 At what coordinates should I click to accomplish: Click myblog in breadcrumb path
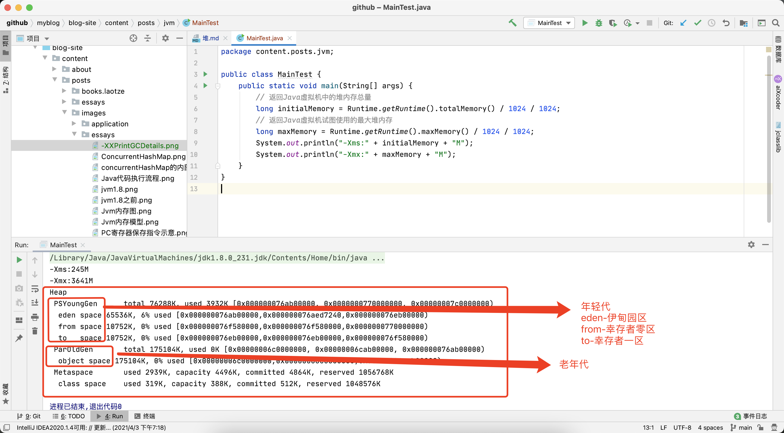pyautogui.click(x=48, y=23)
